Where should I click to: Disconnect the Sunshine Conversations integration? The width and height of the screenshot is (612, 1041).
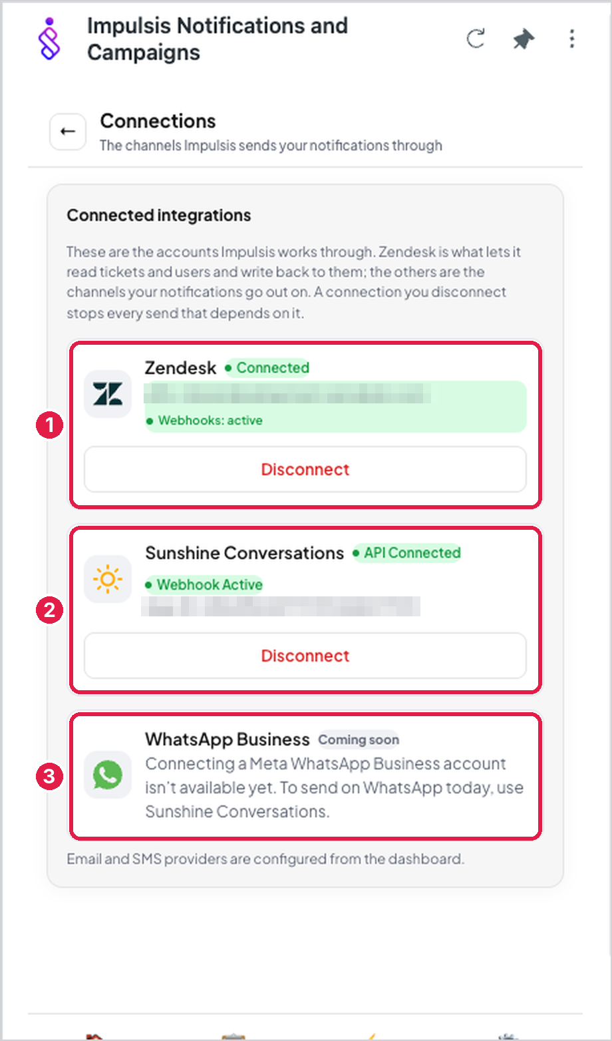coord(305,656)
